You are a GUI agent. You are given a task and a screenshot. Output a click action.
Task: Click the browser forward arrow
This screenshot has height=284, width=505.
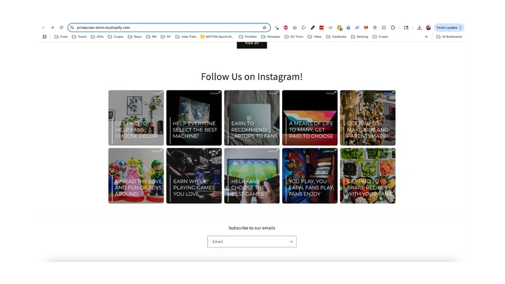pyautogui.click(x=52, y=28)
